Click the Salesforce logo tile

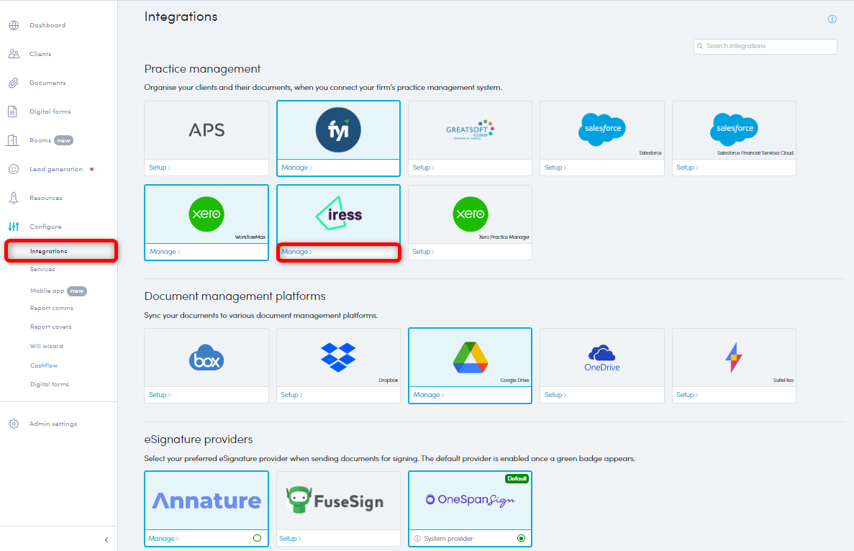(602, 129)
